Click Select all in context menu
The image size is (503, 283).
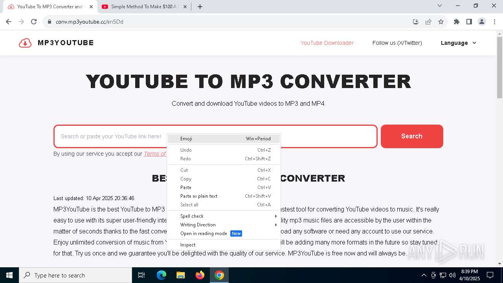coord(224,205)
